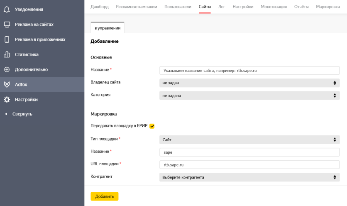The image size is (347, 206).
Task: Click the plus circle icon for Дополнительно
Action: pos(7,69)
